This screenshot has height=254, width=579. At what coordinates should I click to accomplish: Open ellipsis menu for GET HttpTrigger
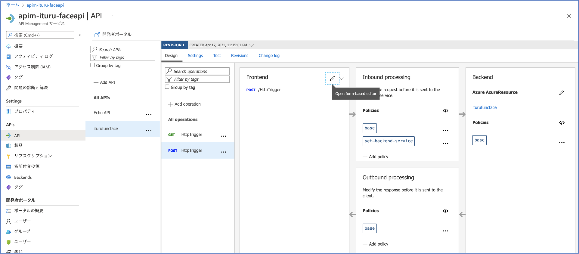(223, 136)
